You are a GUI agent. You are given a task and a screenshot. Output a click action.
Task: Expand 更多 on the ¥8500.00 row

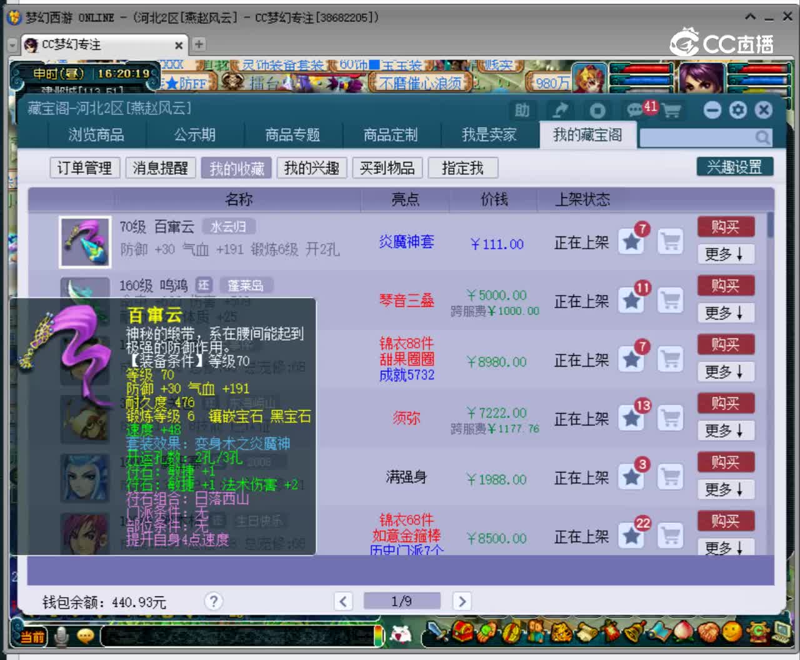pos(725,547)
